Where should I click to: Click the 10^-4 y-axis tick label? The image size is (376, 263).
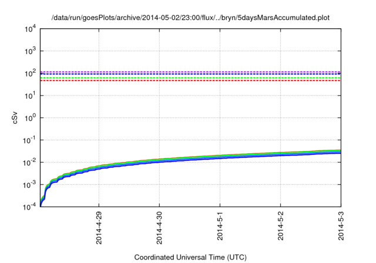[29, 207]
